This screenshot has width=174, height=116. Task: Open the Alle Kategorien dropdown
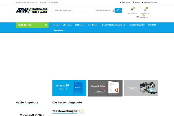click(105, 10)
